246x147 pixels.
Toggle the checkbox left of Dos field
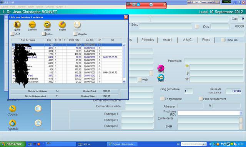click(197, 26)
